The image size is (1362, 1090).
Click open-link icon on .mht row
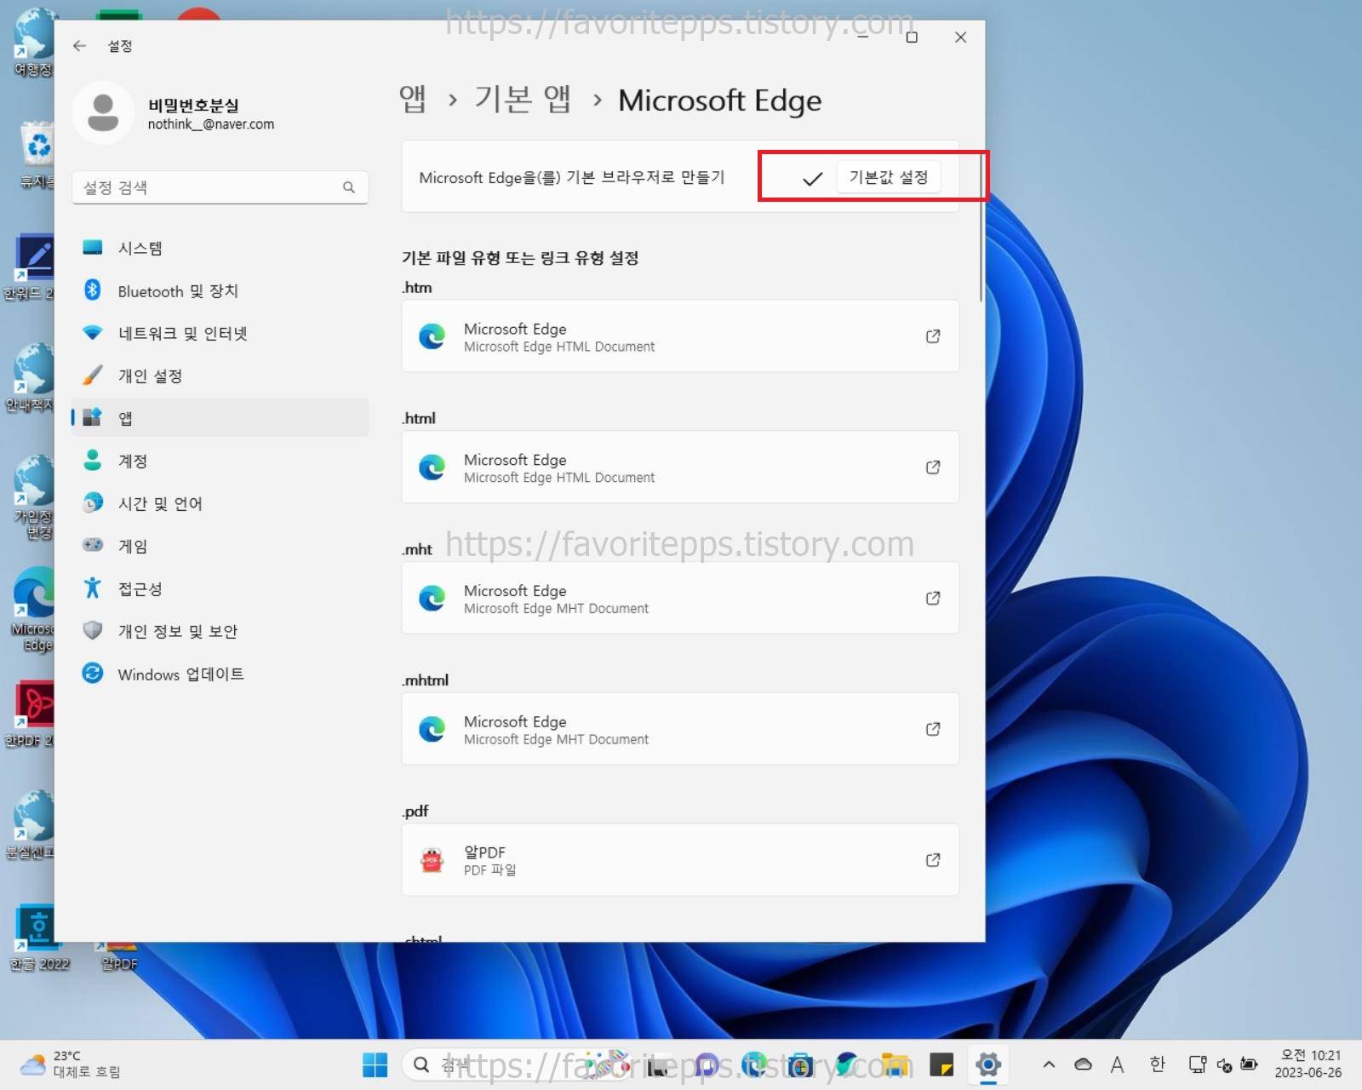tap(933, 598)
